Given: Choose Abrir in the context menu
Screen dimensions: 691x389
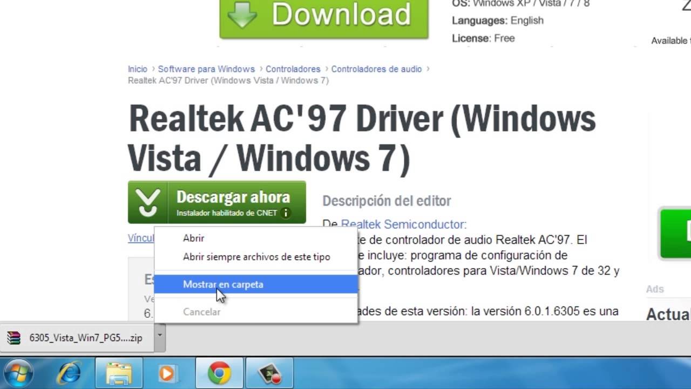Looking at the screenshot, I should (x=193, y=238).
